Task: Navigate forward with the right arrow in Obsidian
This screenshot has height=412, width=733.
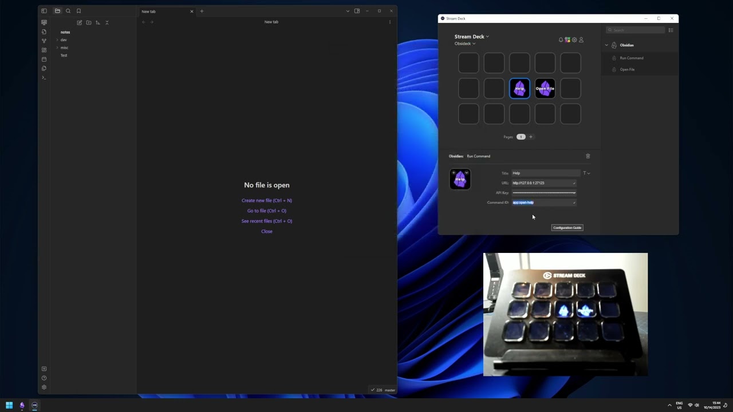Action: (x=152, y=22)
